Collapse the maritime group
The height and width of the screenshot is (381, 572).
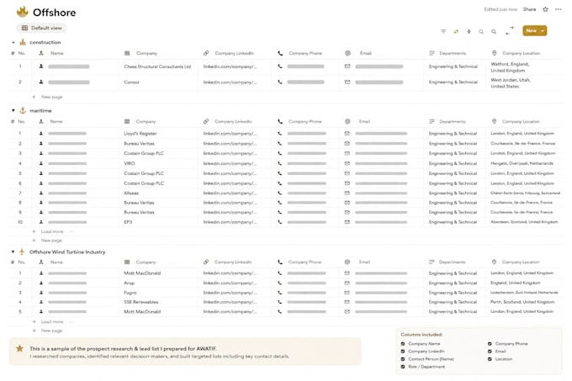click(13, 110)
